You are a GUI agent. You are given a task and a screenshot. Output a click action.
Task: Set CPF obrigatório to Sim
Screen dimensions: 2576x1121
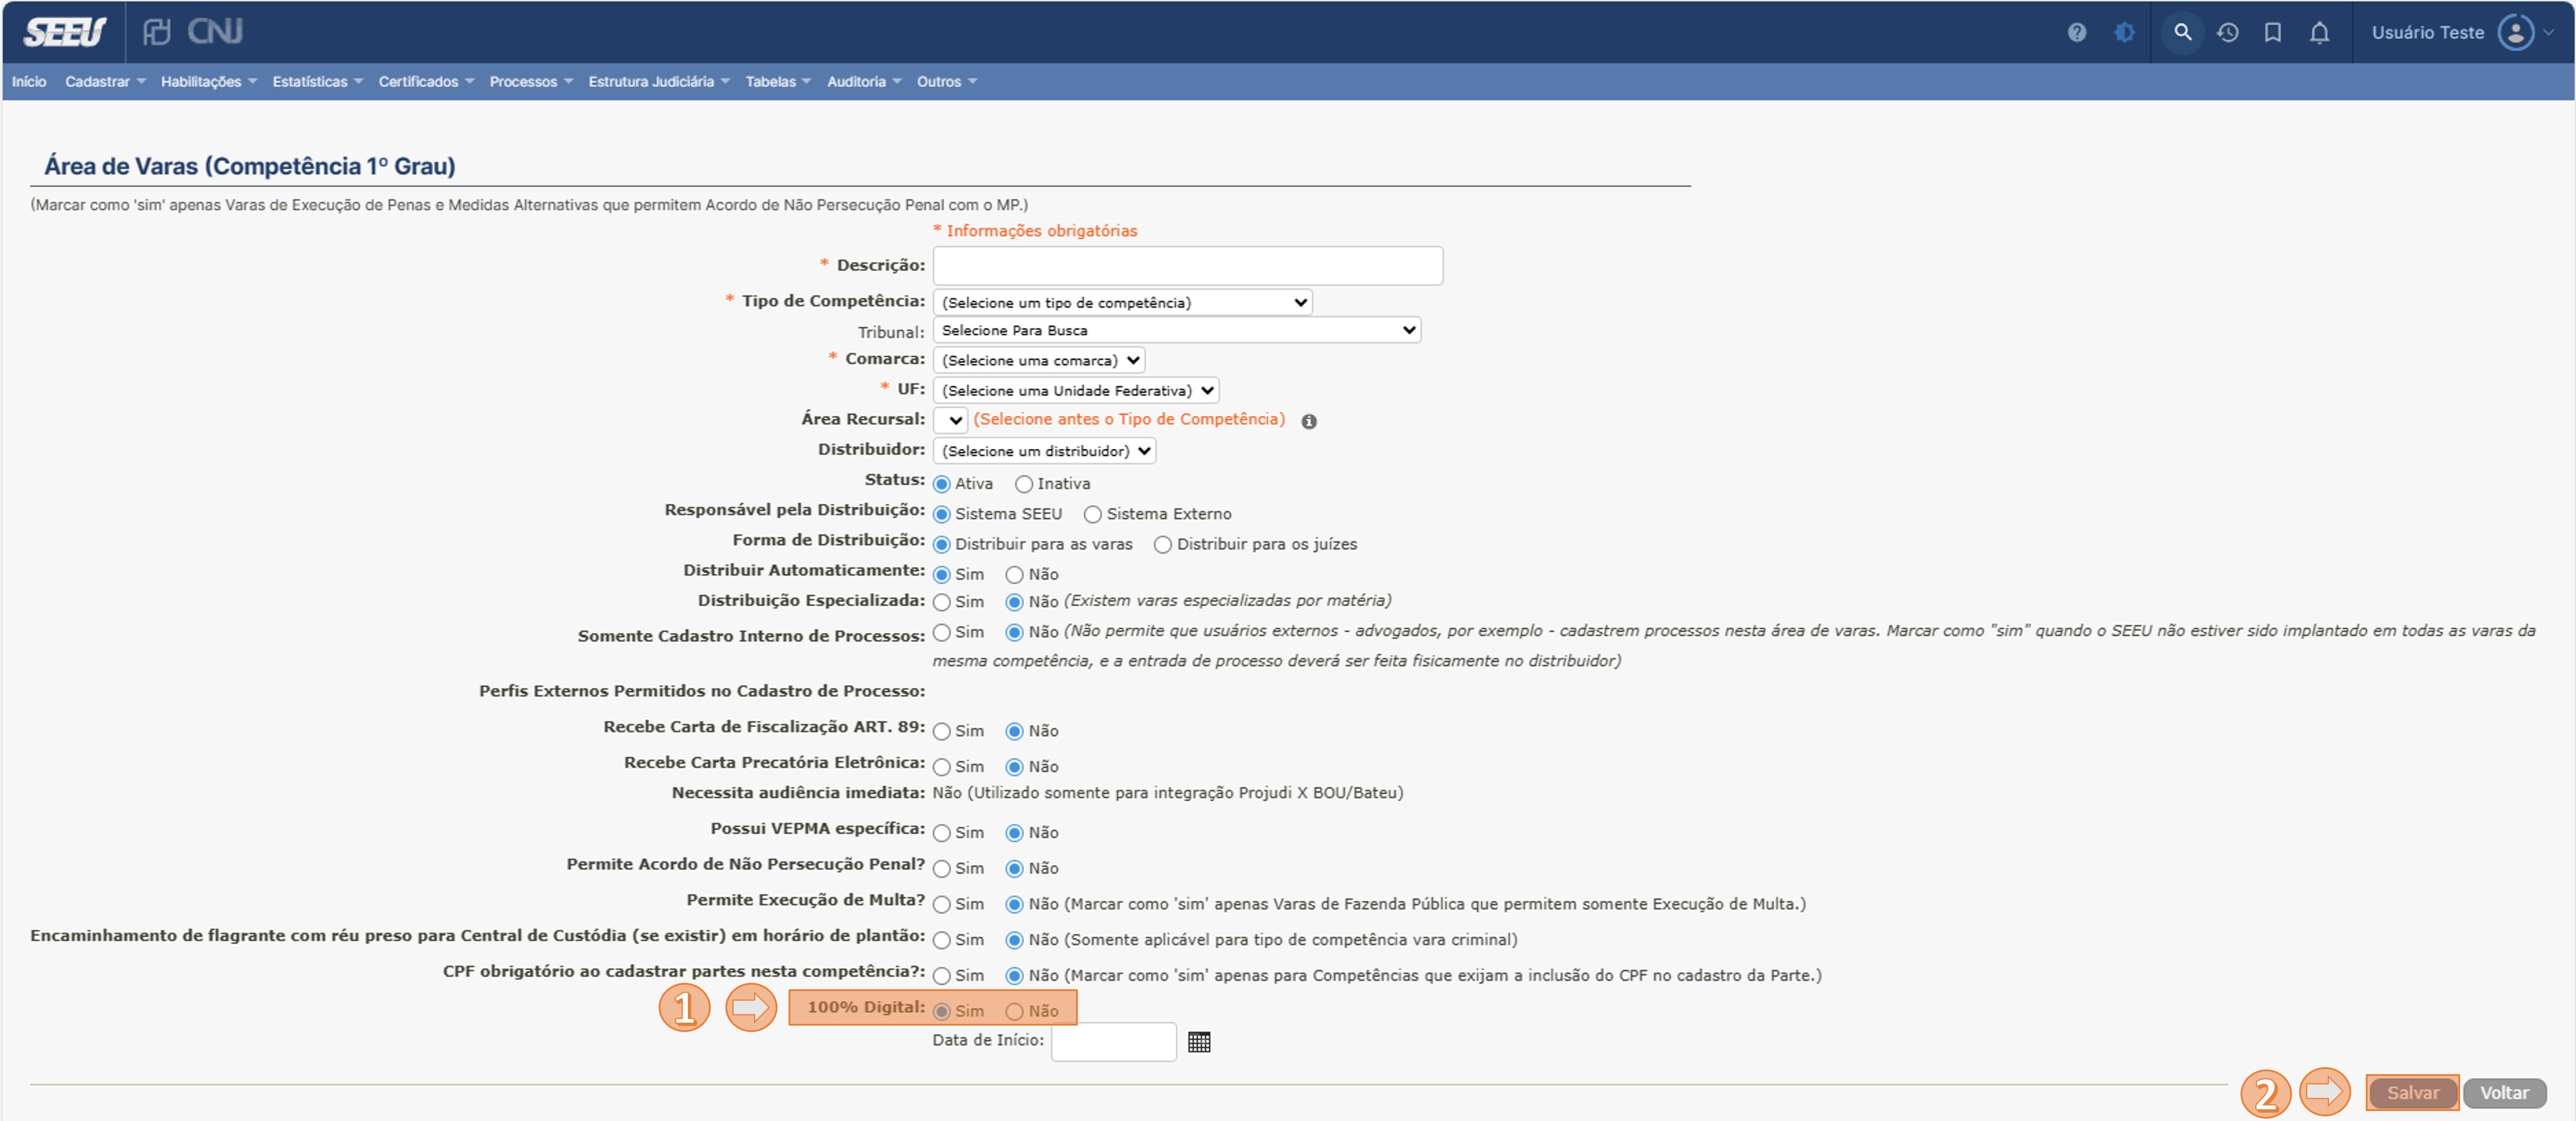coord(942,976)
